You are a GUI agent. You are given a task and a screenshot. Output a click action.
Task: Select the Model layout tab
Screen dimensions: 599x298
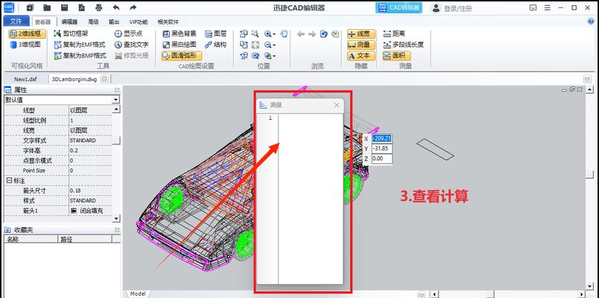tap(138, 294)
